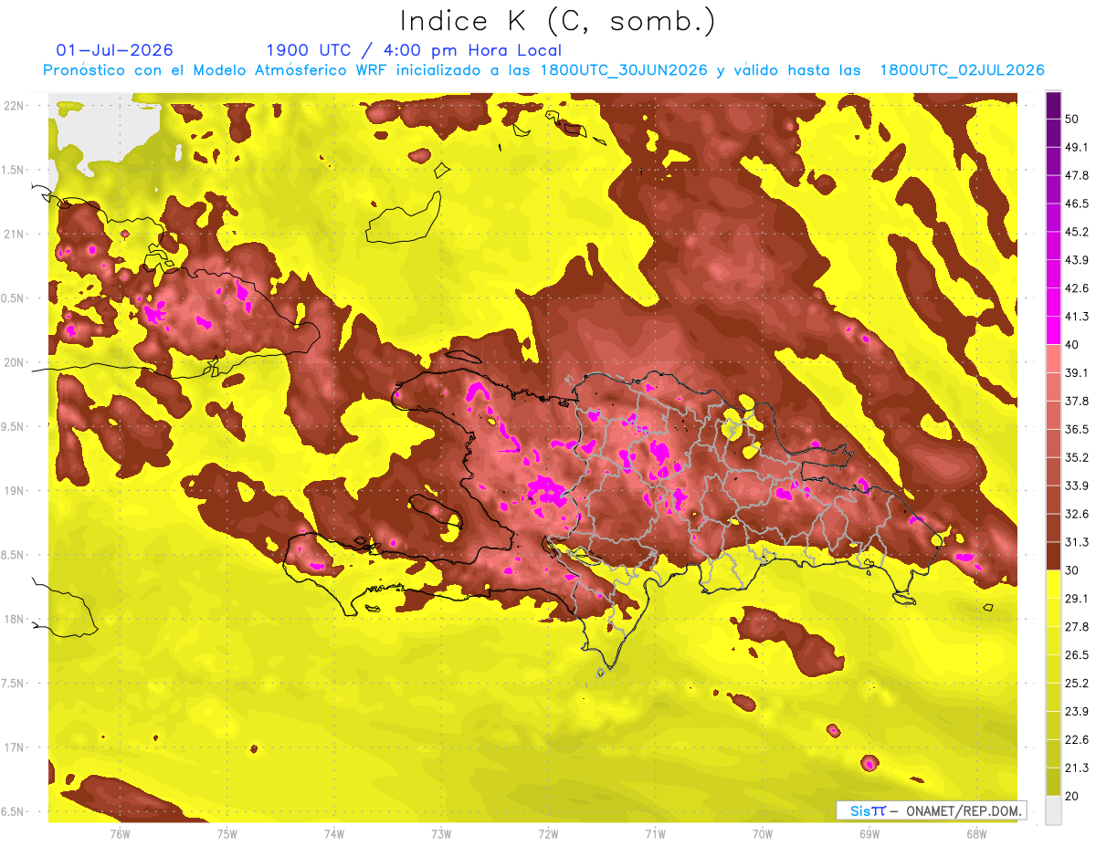Click the colorbar value '49.1'
The height and width of the screenshot is (846, 1096).
coord(1077,147)
